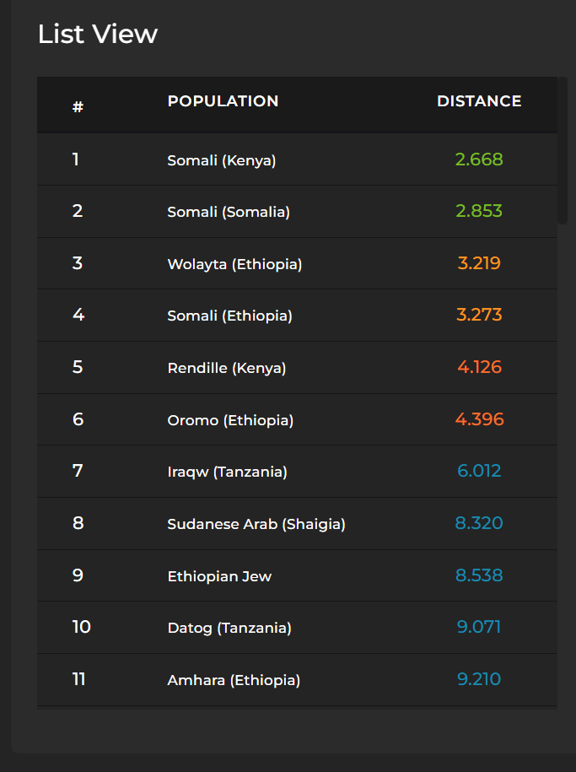Click Sudanese Arab (Shaigia) entry
The width and height of the screenshot is (576, 772).
tap(256, 524)
